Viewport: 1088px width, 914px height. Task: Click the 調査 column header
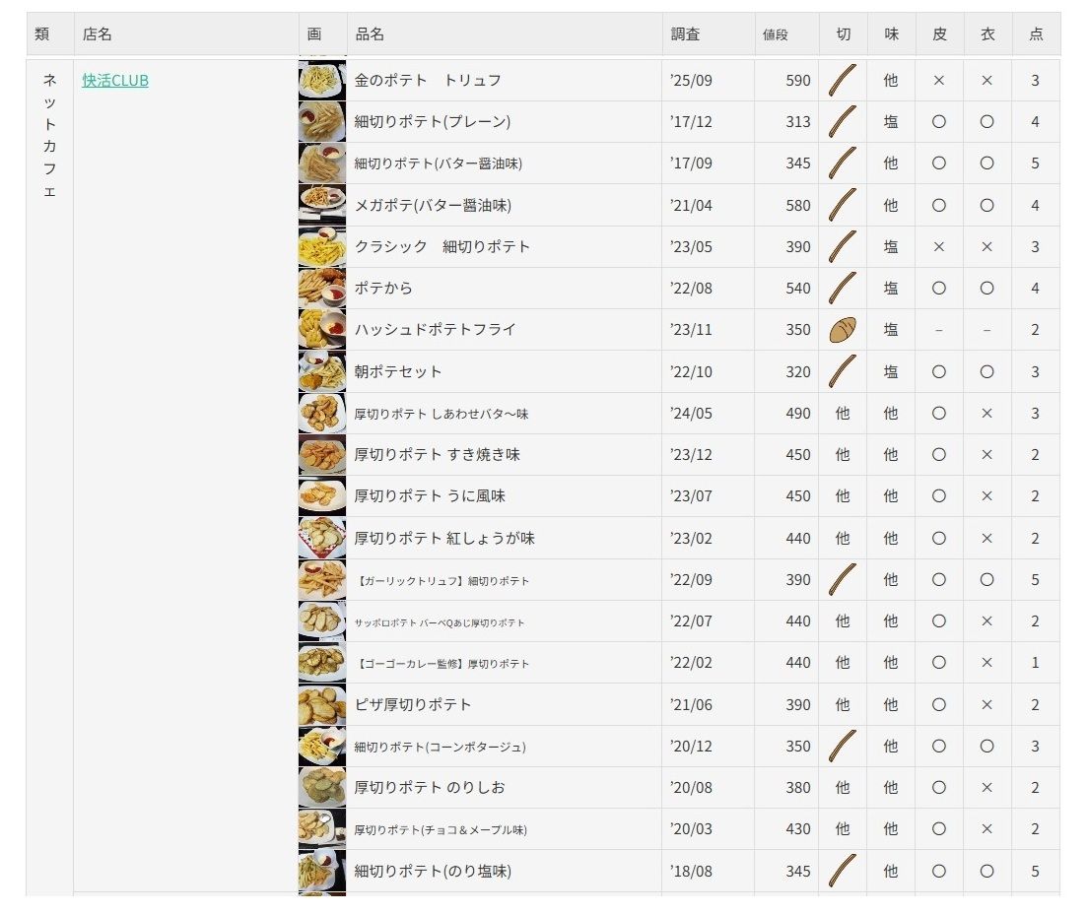[x=686, y=34]
